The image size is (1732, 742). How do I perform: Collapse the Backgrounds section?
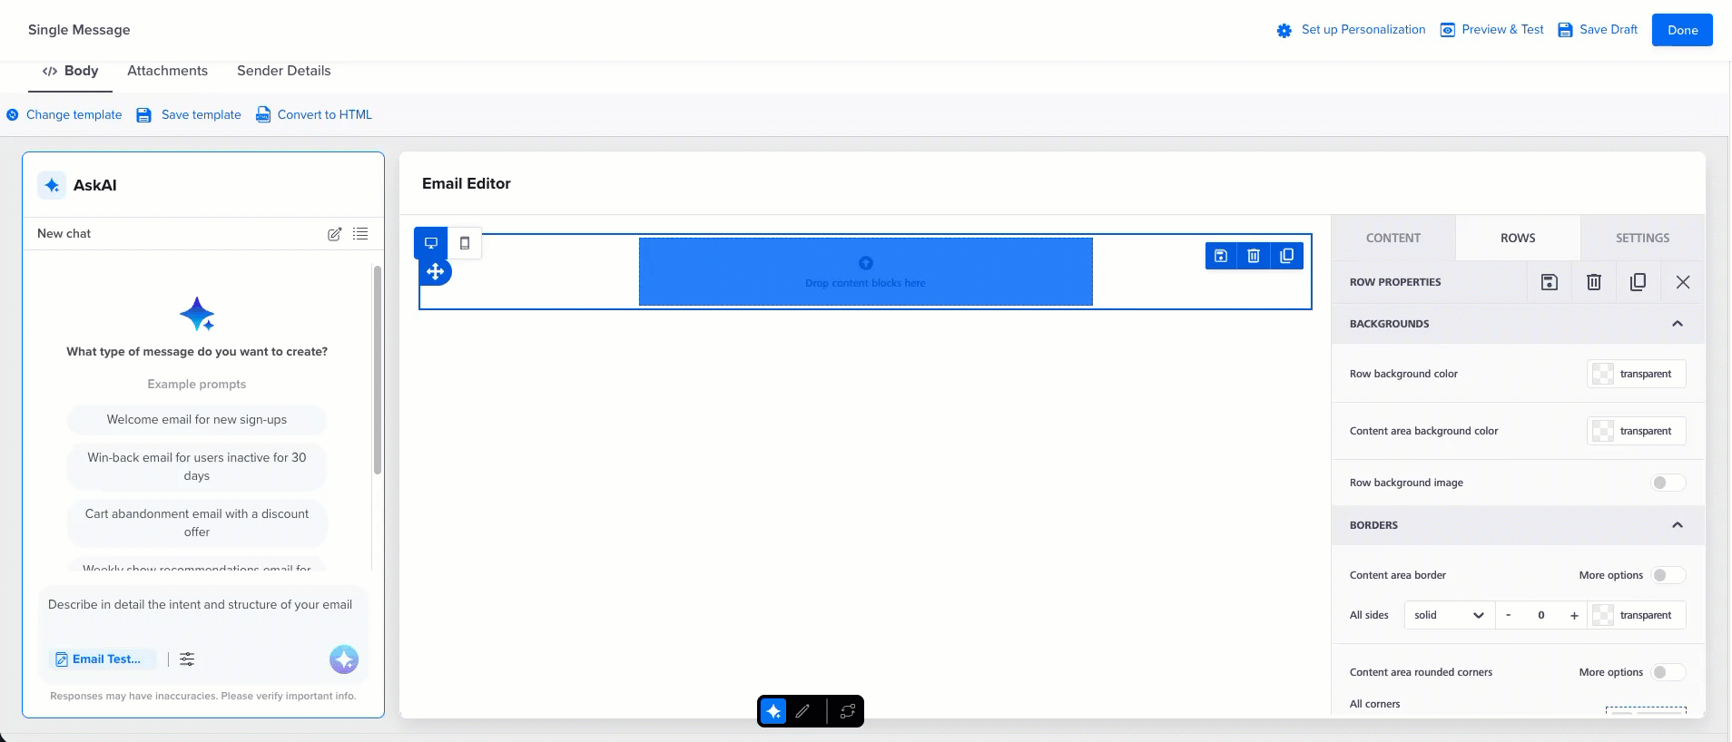pyautogui.click(x=1678, y=324)
